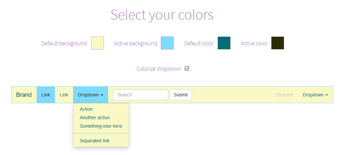Viewport: 341px width, 155px height.
Task: Open the Separated link menu entry
Action: pos(95,141)
